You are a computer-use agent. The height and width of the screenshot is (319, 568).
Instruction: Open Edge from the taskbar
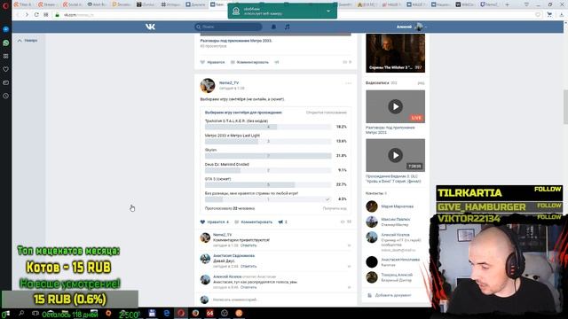coord(167,313)
